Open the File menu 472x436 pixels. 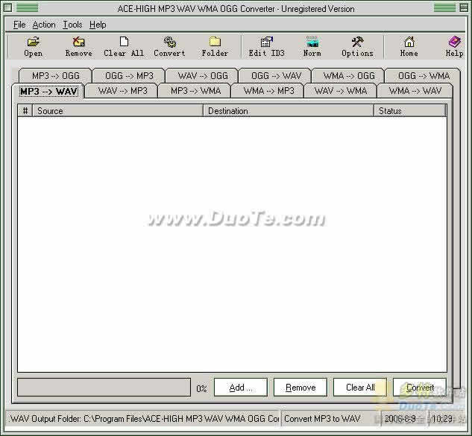tap(19, 25)
